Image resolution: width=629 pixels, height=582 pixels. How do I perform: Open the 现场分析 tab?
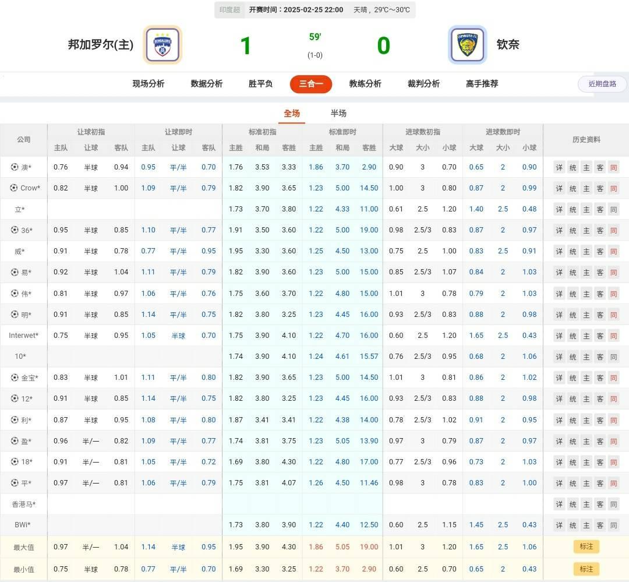click(149, 83)
